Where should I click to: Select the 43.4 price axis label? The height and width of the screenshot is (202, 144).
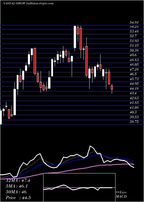click(133, 93)
